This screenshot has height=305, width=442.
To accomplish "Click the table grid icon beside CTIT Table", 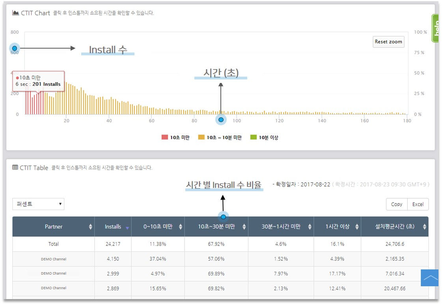I will [x=15, y=168].
